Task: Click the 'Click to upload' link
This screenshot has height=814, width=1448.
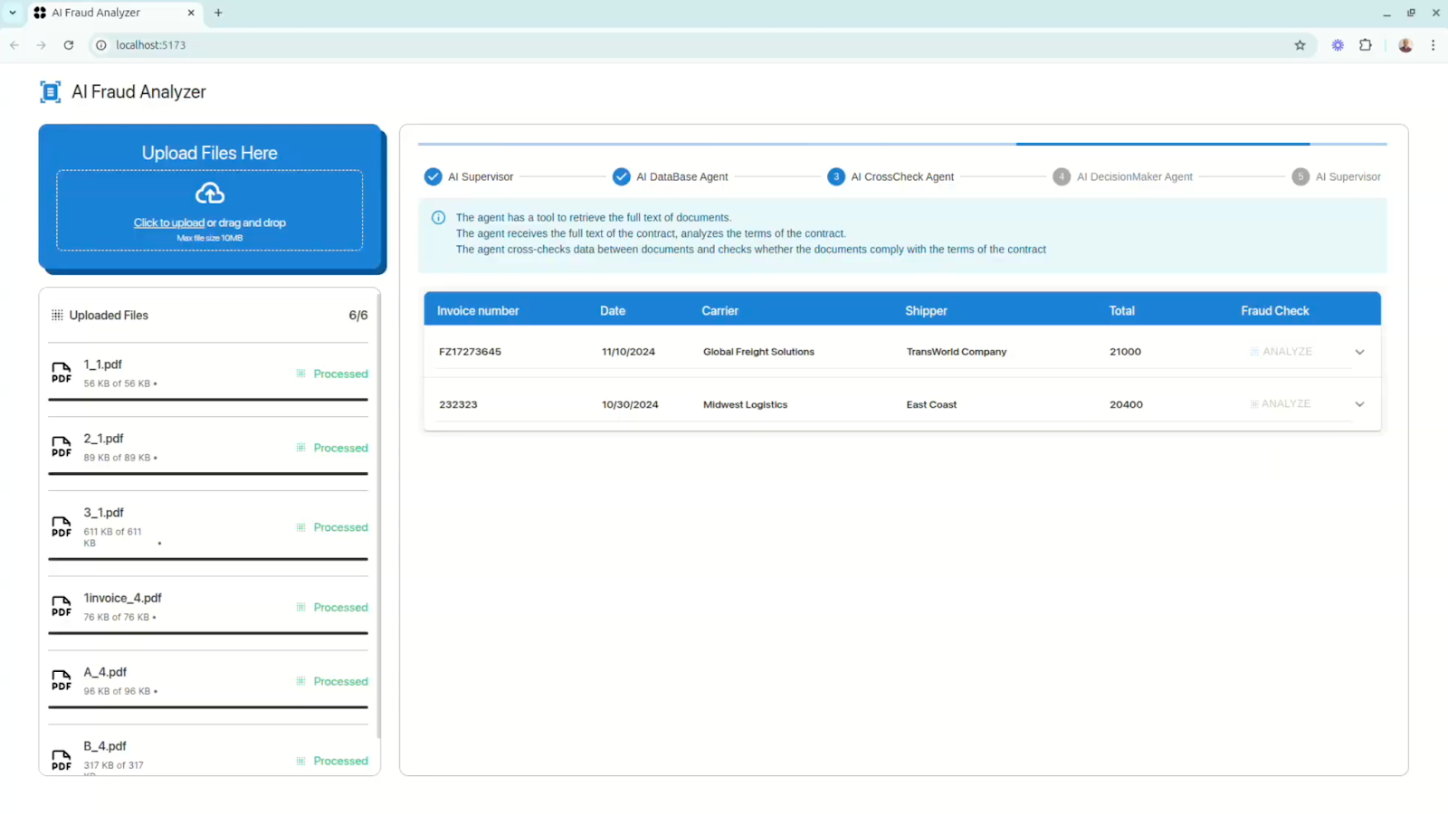Action: [x=169, y=222]
